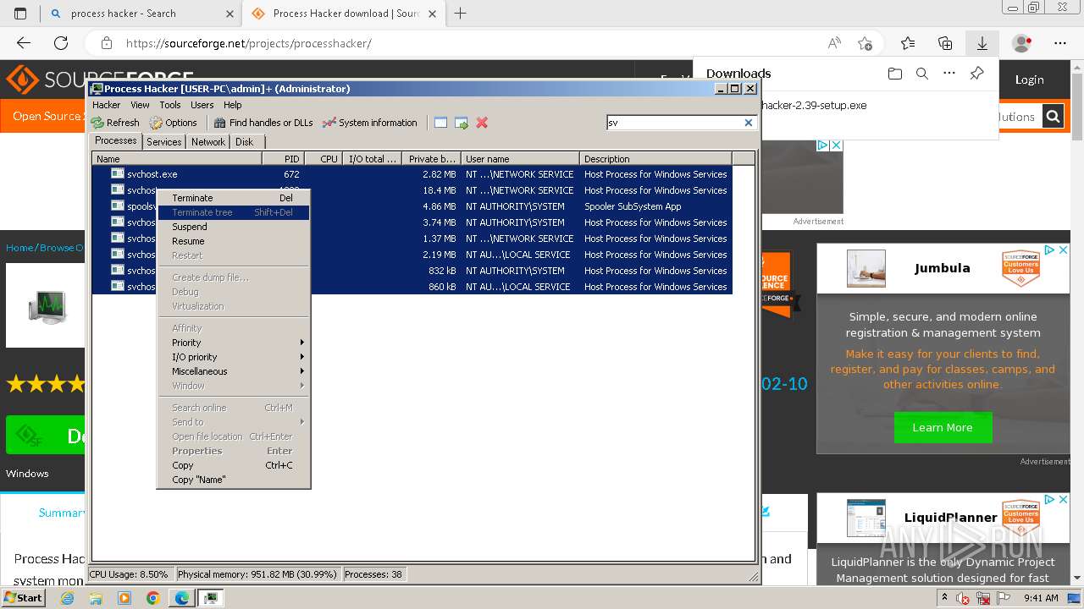Click the find window toolbar icon
1084x609 pixels.
tap(440, 123)
